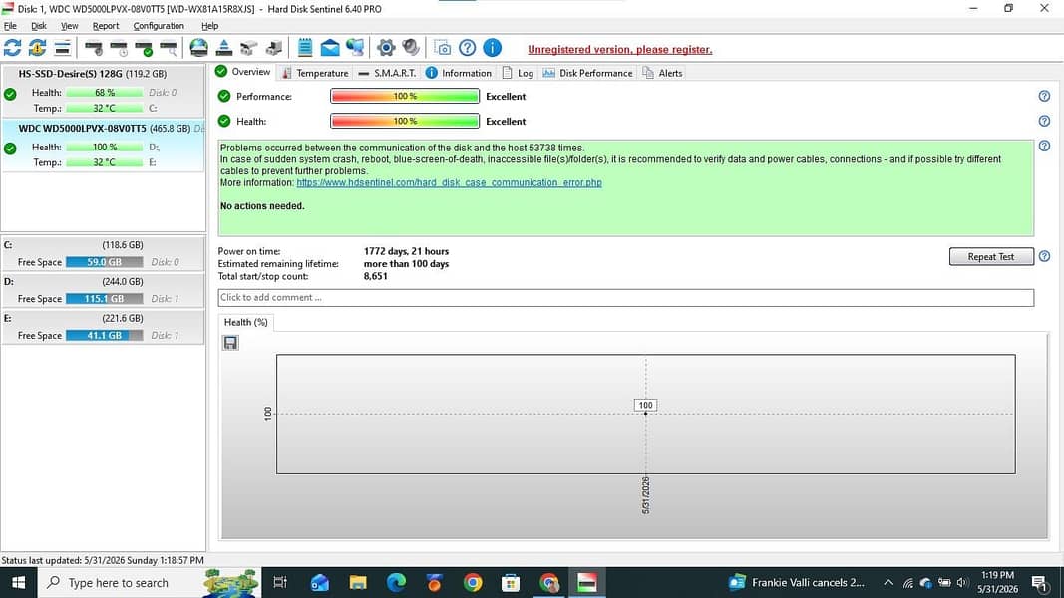Open help with the question mark toolbar icon
This screenshot has width=1064, height=598.
tap(467, 48)
